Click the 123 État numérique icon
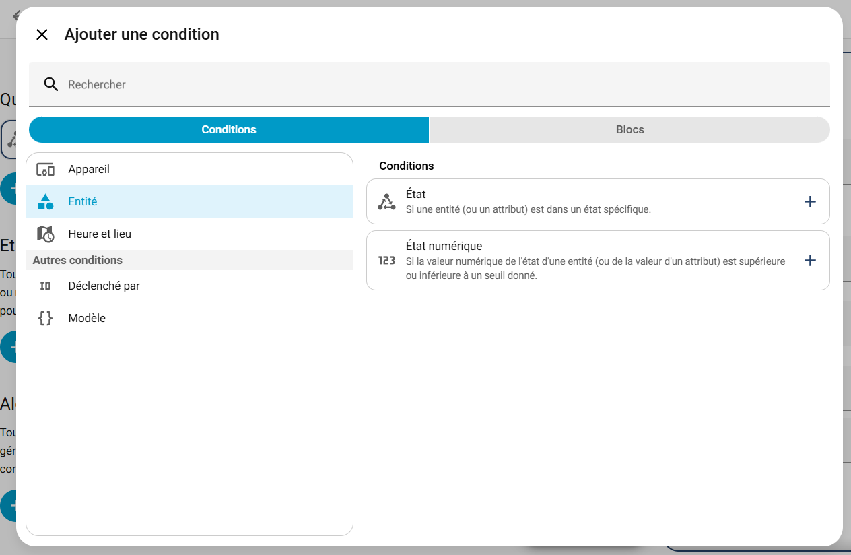This screenshot has height=555, width=851. tap(386, 261)
